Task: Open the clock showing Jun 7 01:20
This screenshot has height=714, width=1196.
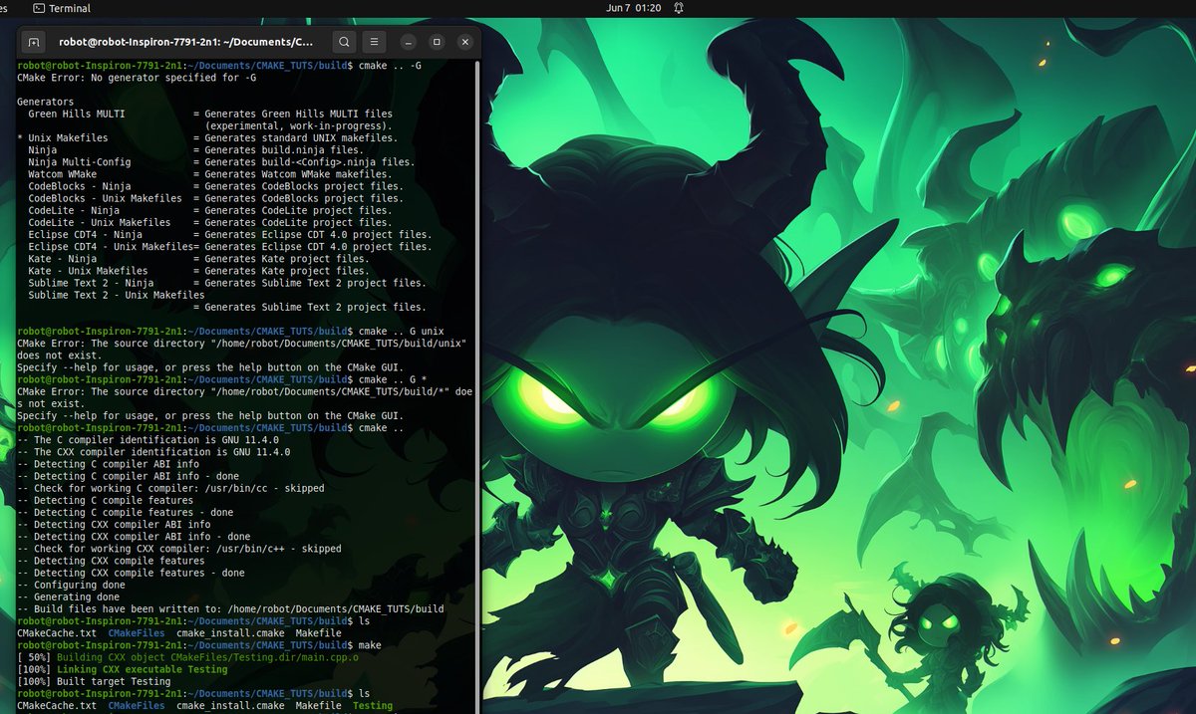Action: tap(633, 8)
